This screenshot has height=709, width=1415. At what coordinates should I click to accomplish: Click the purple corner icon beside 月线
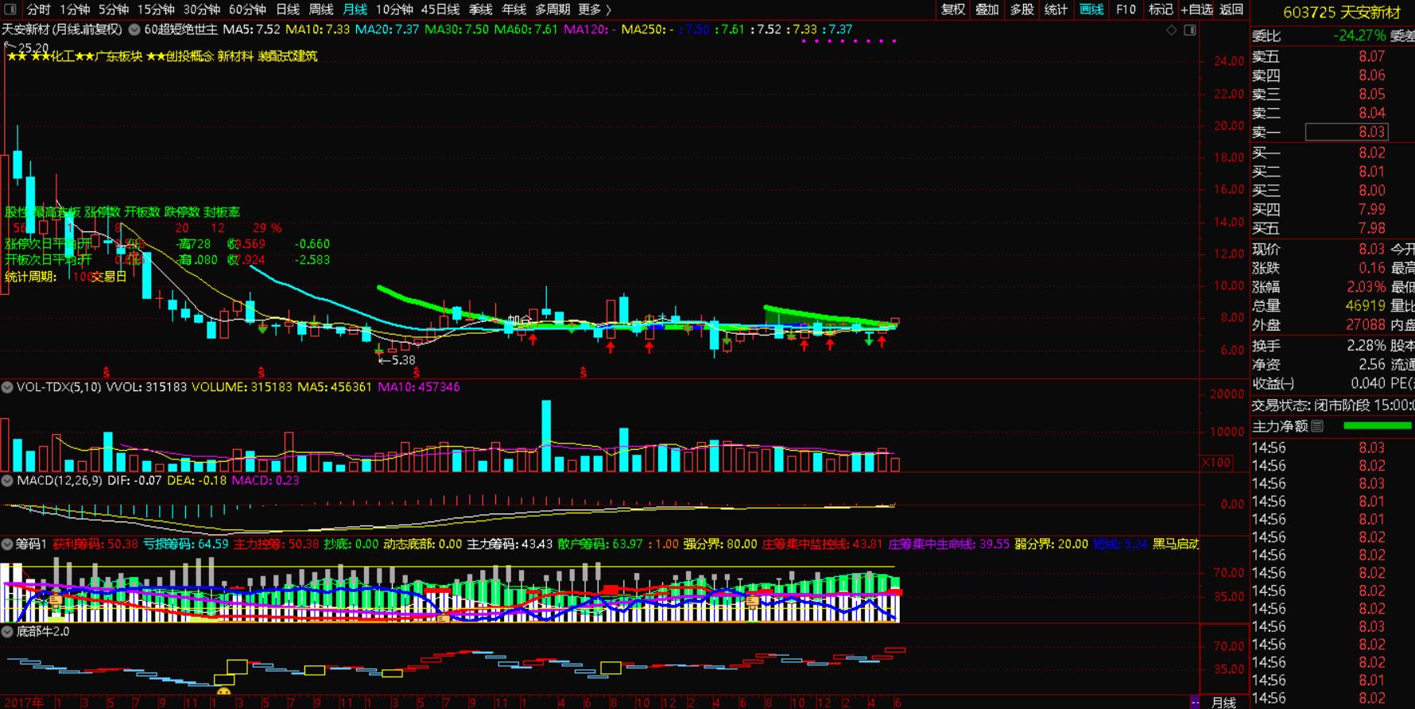pyautogui.click(x=1195, y=702)
